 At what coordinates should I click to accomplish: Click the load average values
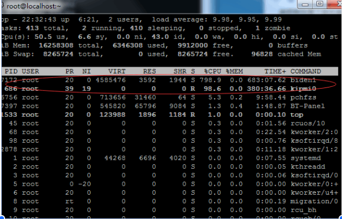pos(247,20)
